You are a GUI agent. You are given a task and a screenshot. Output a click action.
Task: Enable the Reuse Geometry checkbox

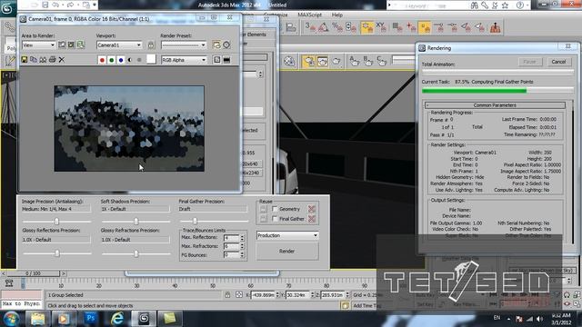[x=275, y=209]
